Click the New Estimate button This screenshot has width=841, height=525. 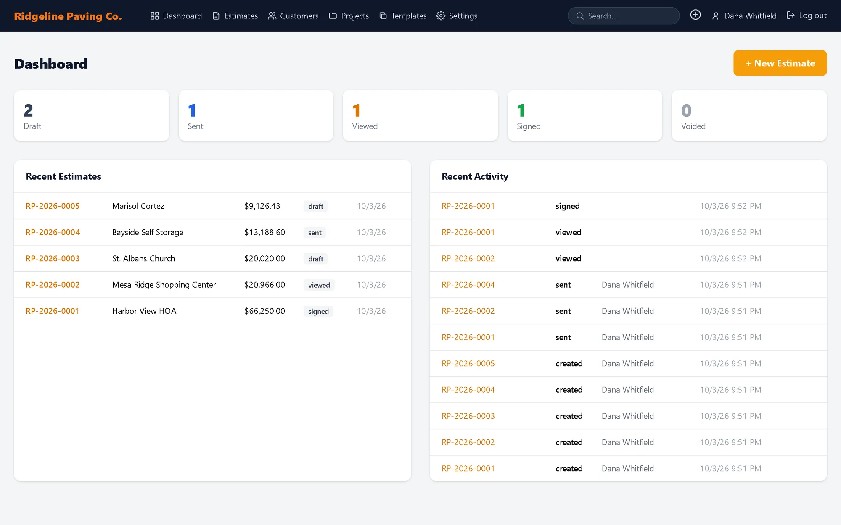[x=780, y=63]
